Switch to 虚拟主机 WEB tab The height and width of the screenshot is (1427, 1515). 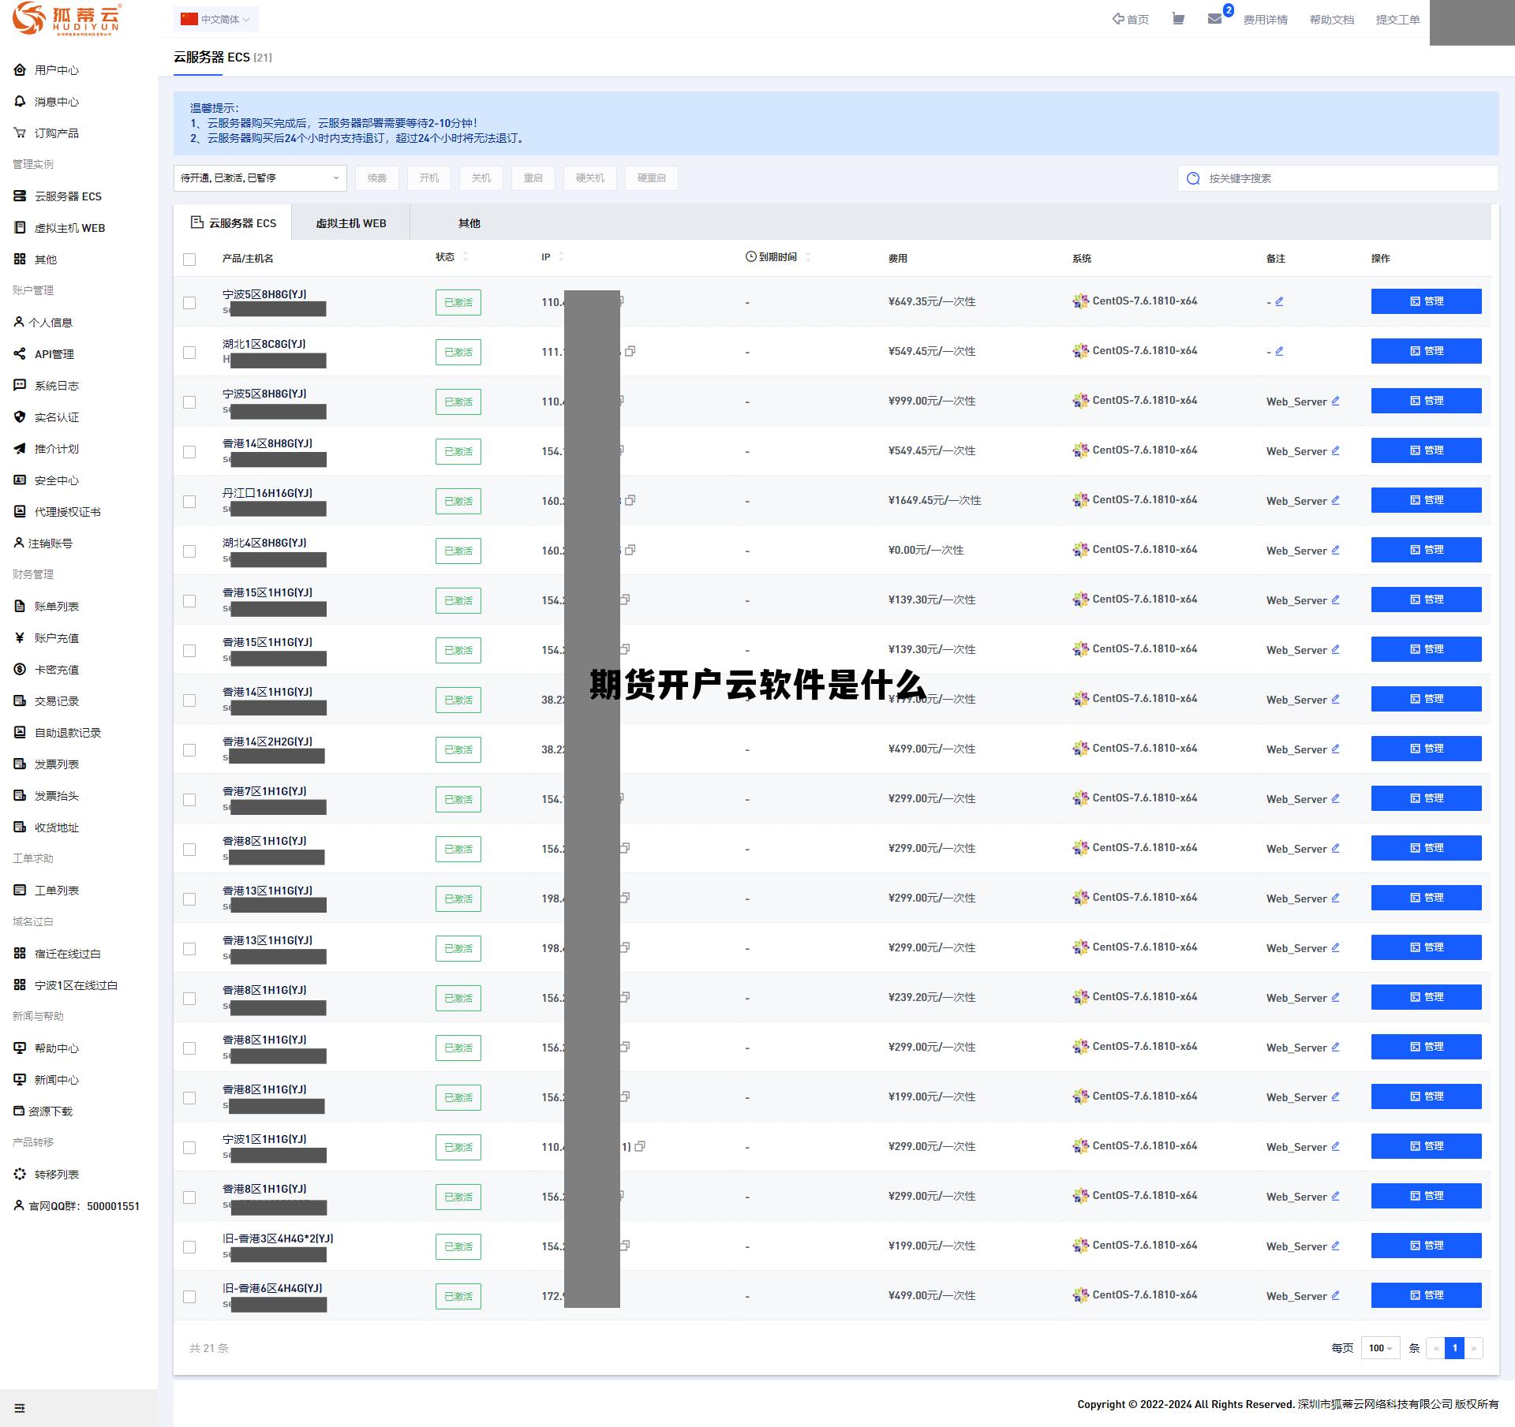pyautogui.click(x=350, y=223)
